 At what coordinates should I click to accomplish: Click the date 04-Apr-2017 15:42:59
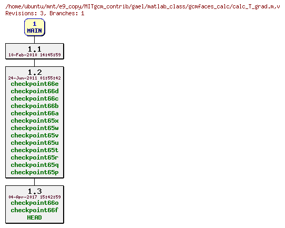(x=35, y=197)
